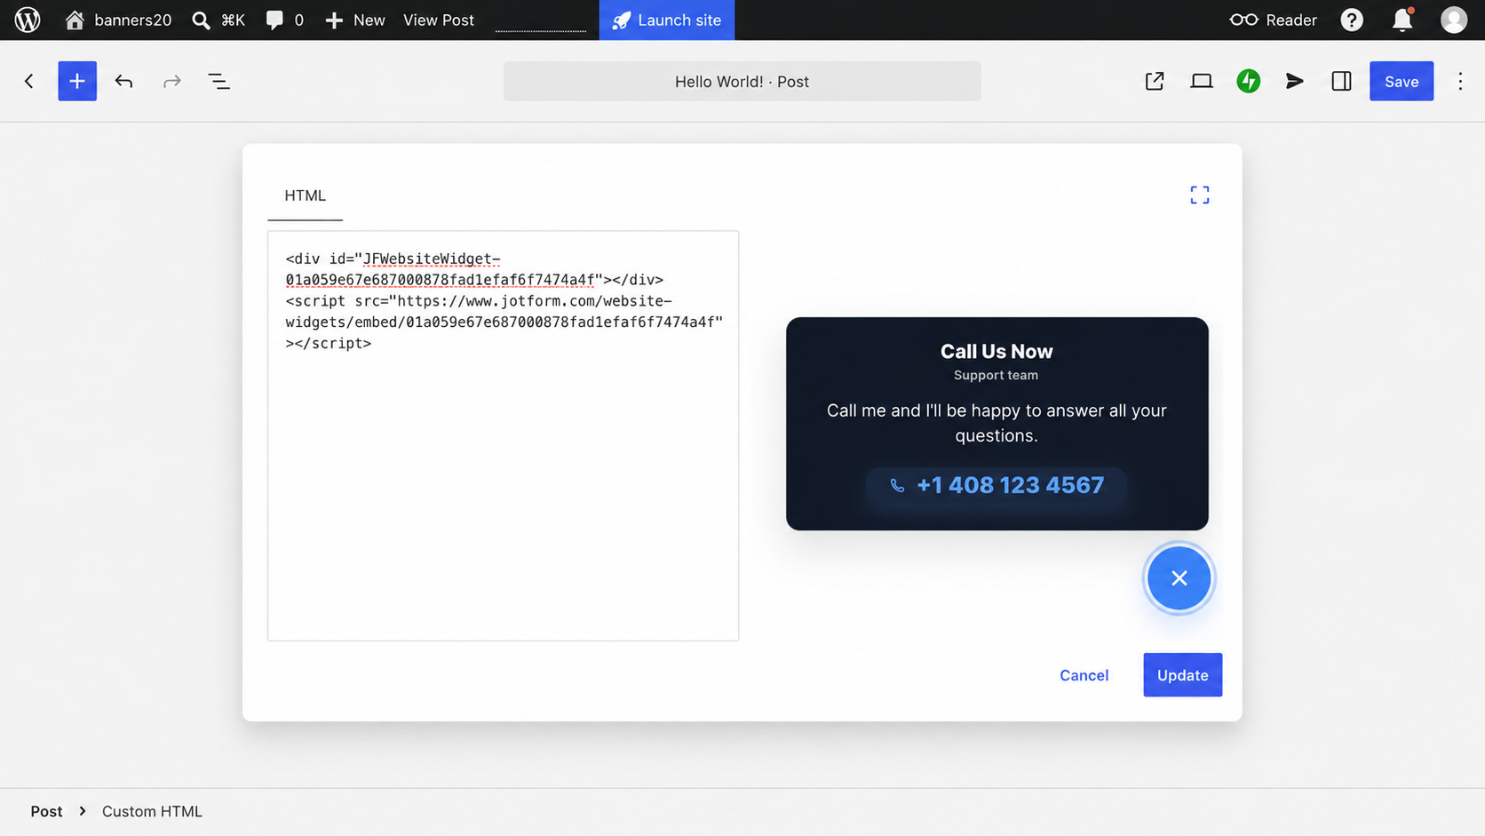The height and width of the screenshot is (836, 1485).
Task: Toggle the settings sidebar
Action: coord(1342,81)
